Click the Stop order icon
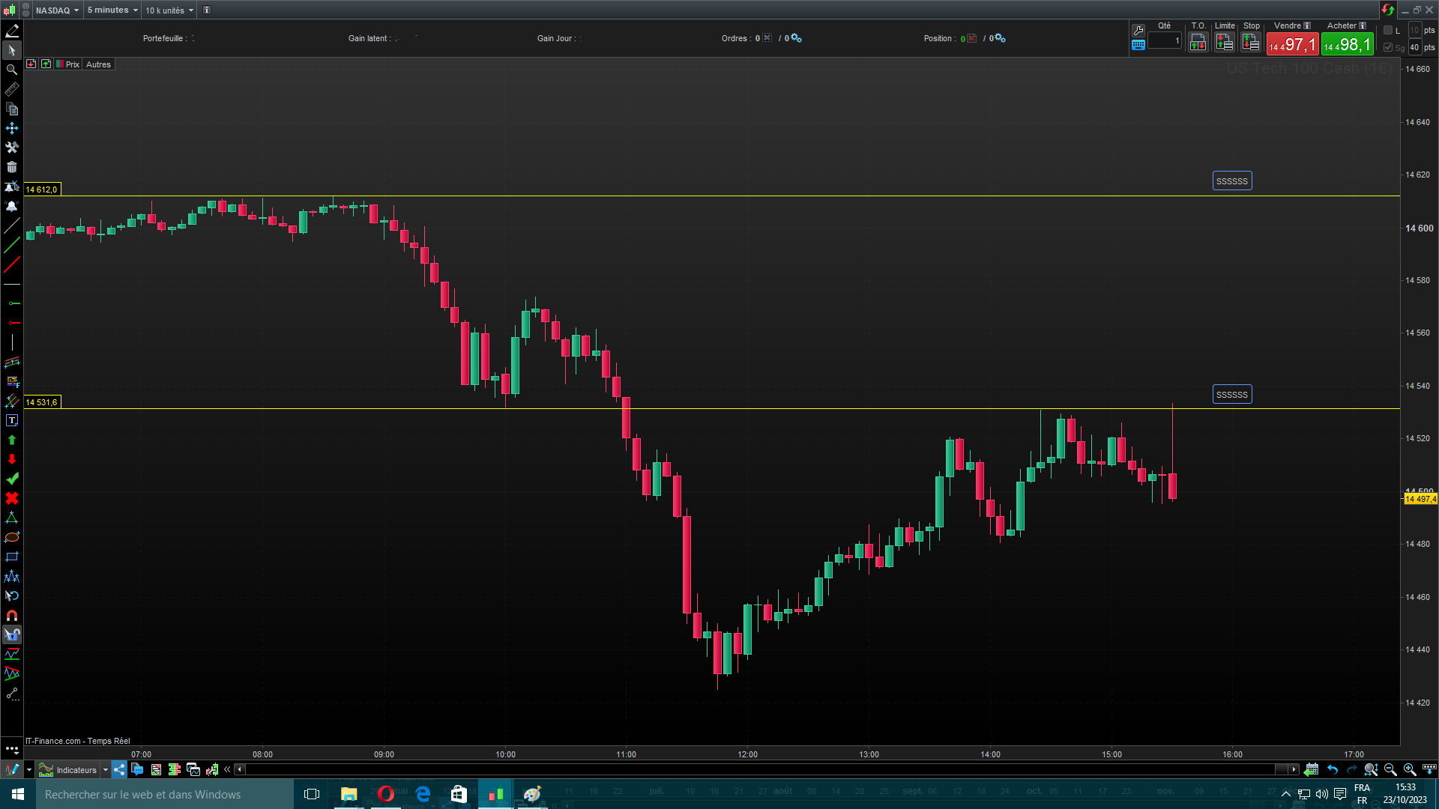Viewport: 1439px width, 809px height. pos(1250,43)
